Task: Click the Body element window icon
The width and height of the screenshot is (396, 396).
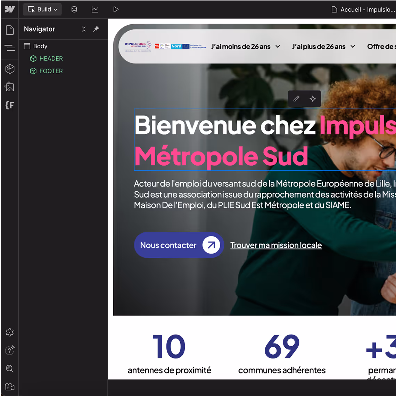Action: pyautogui.click(x=27, y=46)
